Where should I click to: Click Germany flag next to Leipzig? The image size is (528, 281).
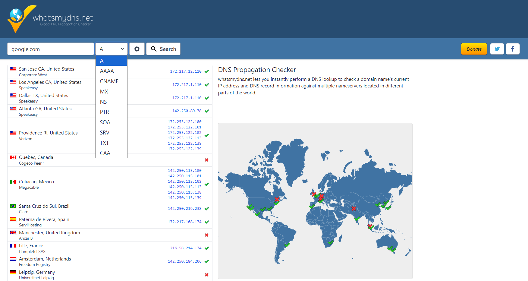[13, 272]
